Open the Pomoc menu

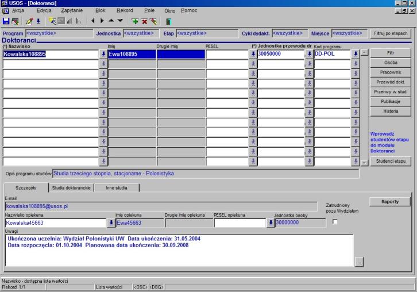click(x=189, y=11)
